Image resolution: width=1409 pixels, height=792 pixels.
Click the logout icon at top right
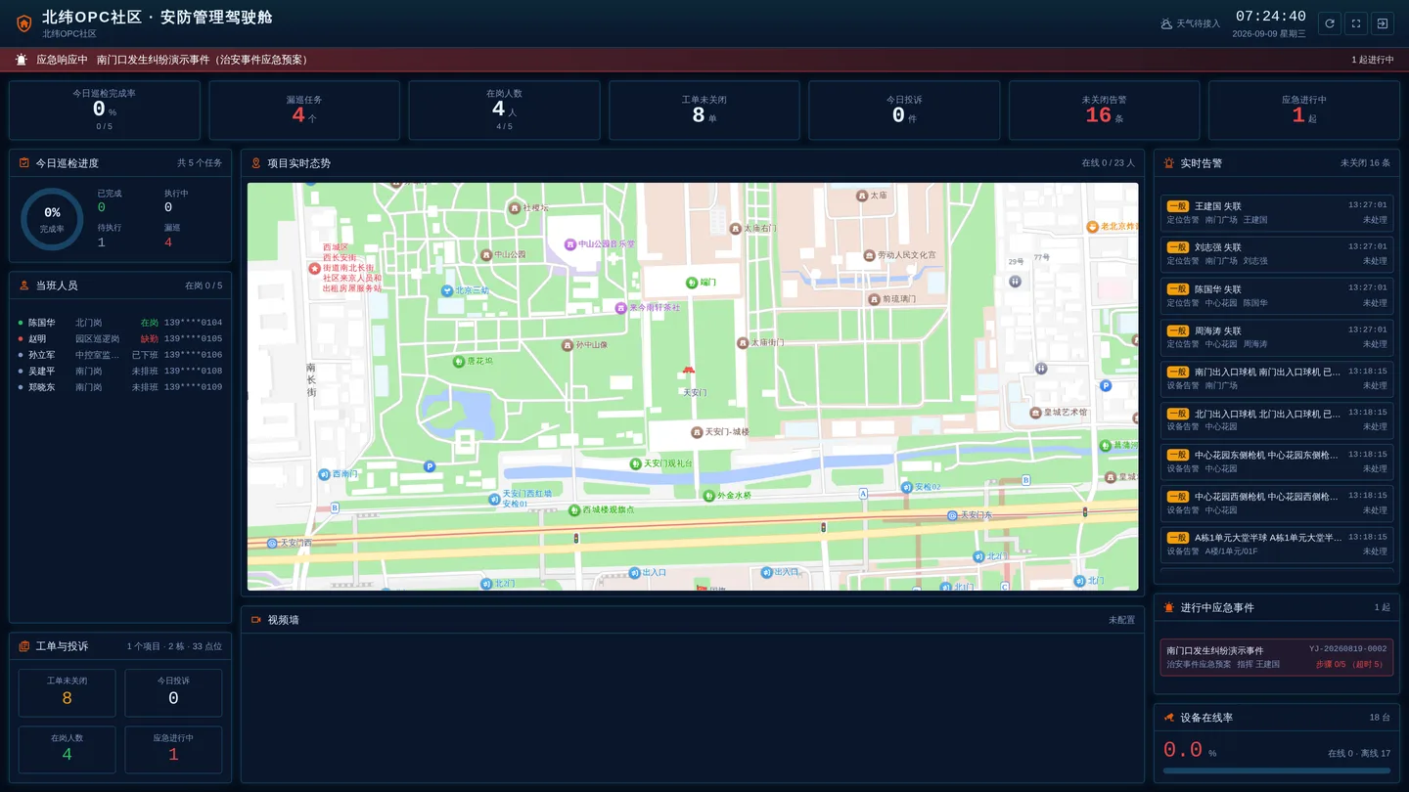(x=1382, y=23)
